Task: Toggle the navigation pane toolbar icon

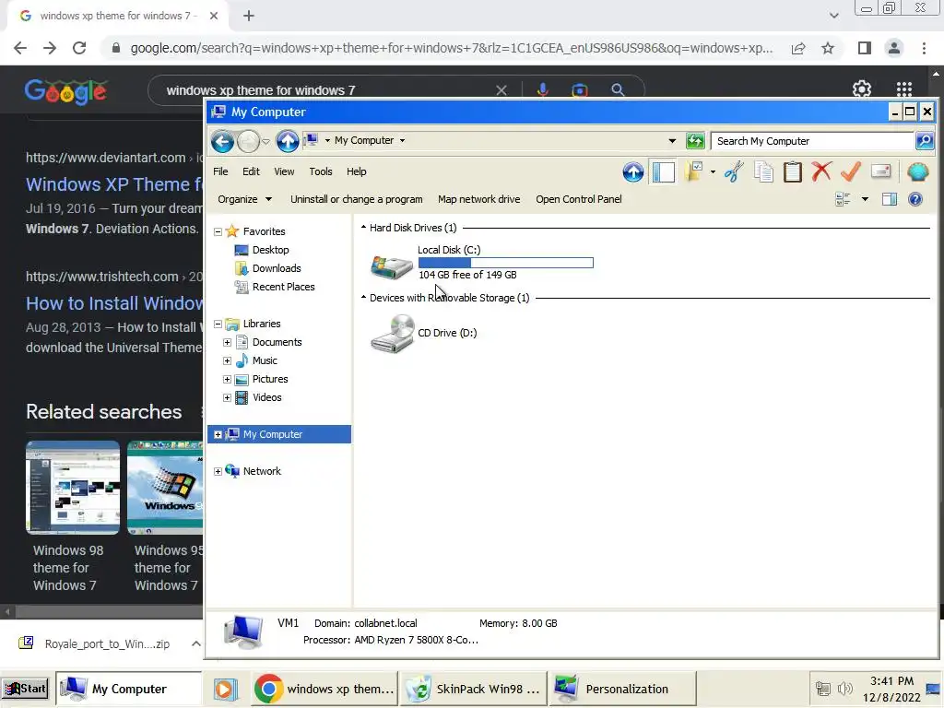Action: coord(664,172)
